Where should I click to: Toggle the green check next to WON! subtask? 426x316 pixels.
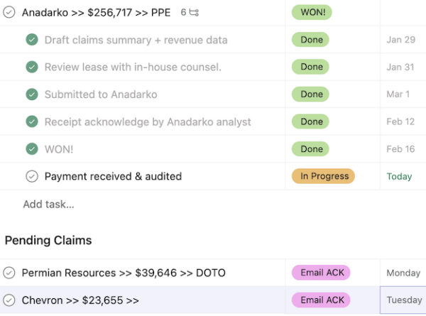click(32, 149)
